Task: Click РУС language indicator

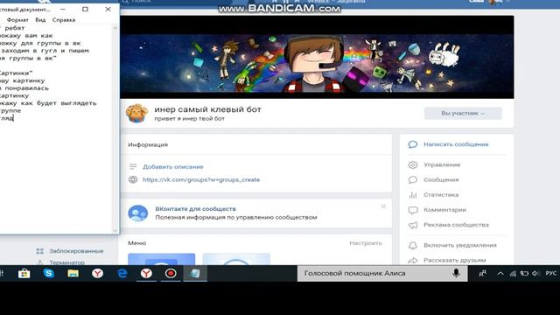Action: click(551, 273)
